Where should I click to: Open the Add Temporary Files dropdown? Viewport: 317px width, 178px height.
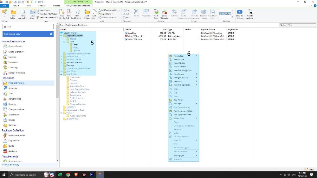coord(109,10)
